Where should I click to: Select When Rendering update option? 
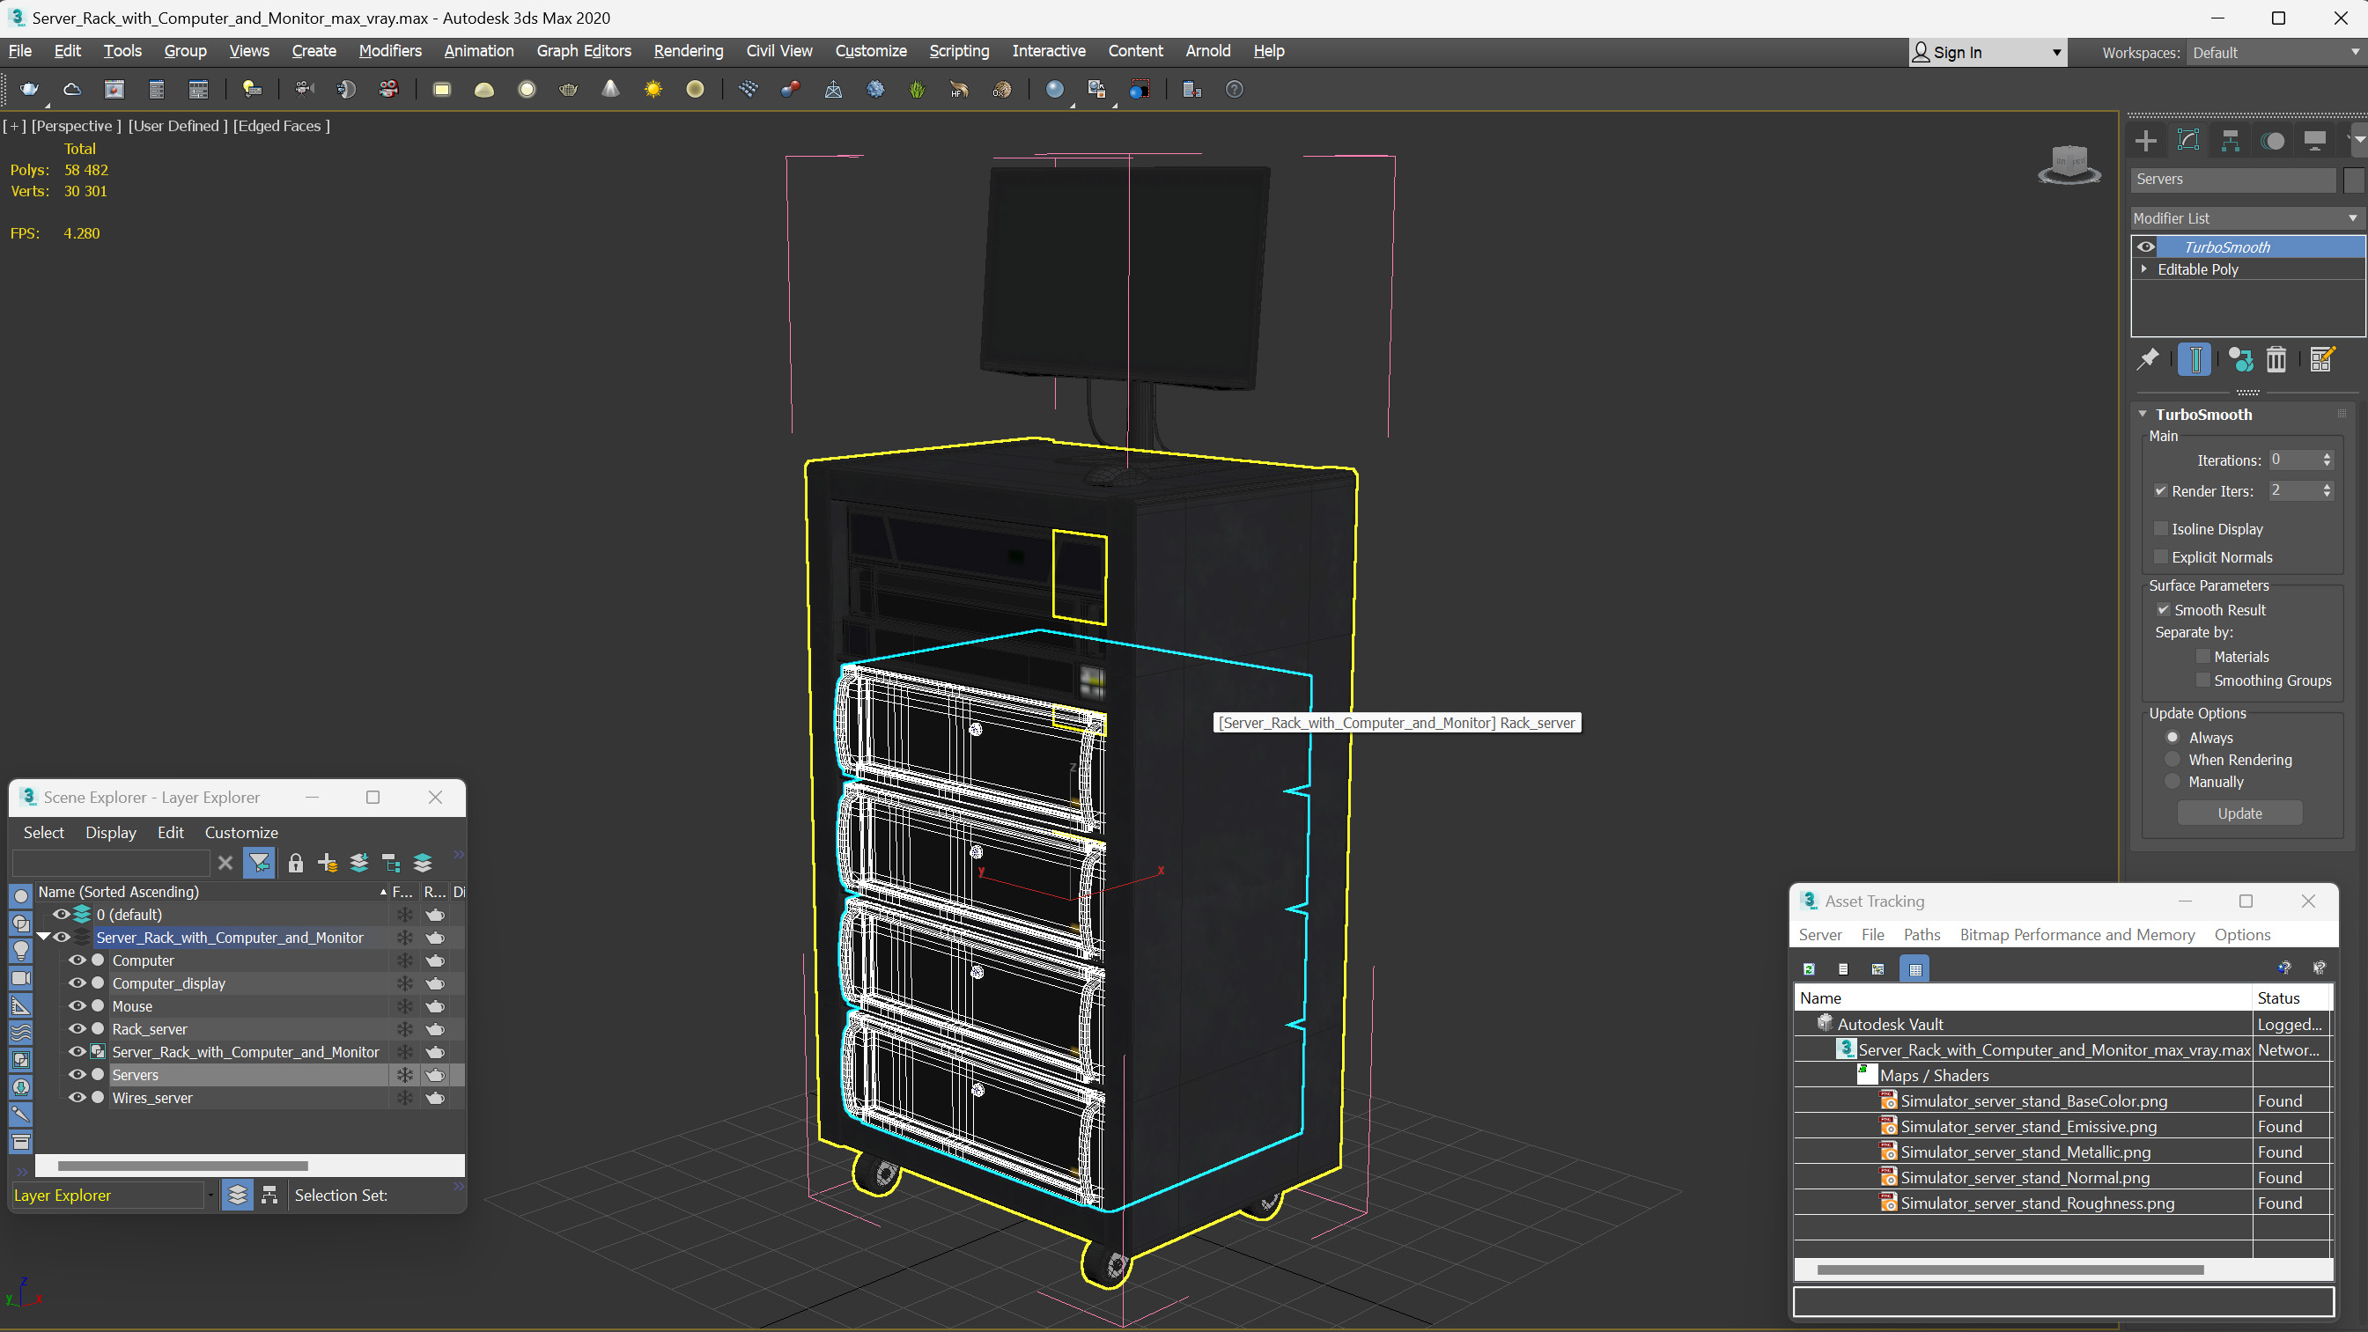click(x=2173, y=759)
